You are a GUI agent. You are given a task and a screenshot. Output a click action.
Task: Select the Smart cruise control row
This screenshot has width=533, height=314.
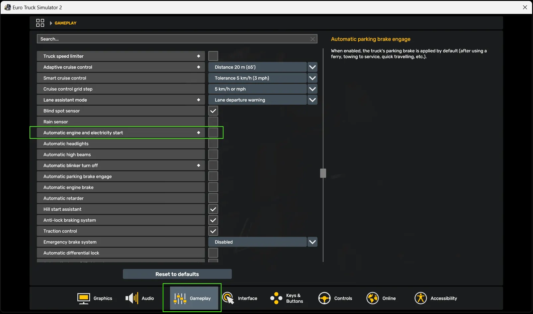(x=121, y=78)
